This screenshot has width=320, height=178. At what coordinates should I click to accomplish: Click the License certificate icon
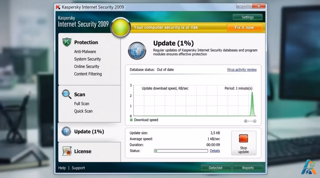tap(67, 151)
